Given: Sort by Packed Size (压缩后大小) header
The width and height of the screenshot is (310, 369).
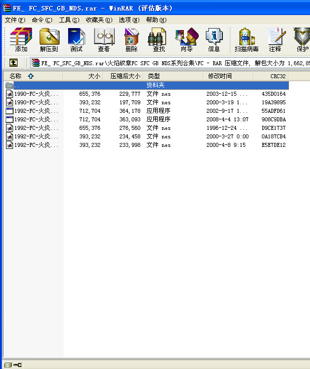Looking at the screenshot, I should click(123, 76).
